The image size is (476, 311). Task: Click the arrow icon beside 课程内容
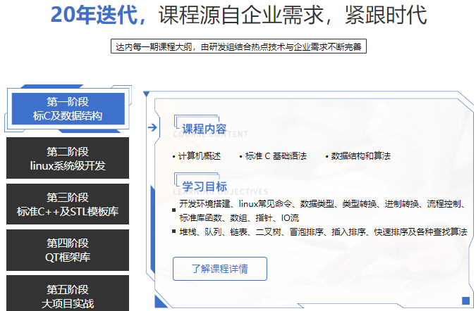[x=152, y=127]
